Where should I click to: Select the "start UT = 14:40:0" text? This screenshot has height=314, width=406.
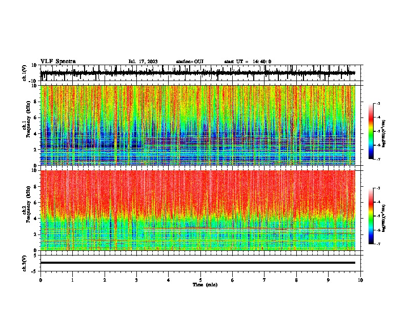(x=248, y=62)
